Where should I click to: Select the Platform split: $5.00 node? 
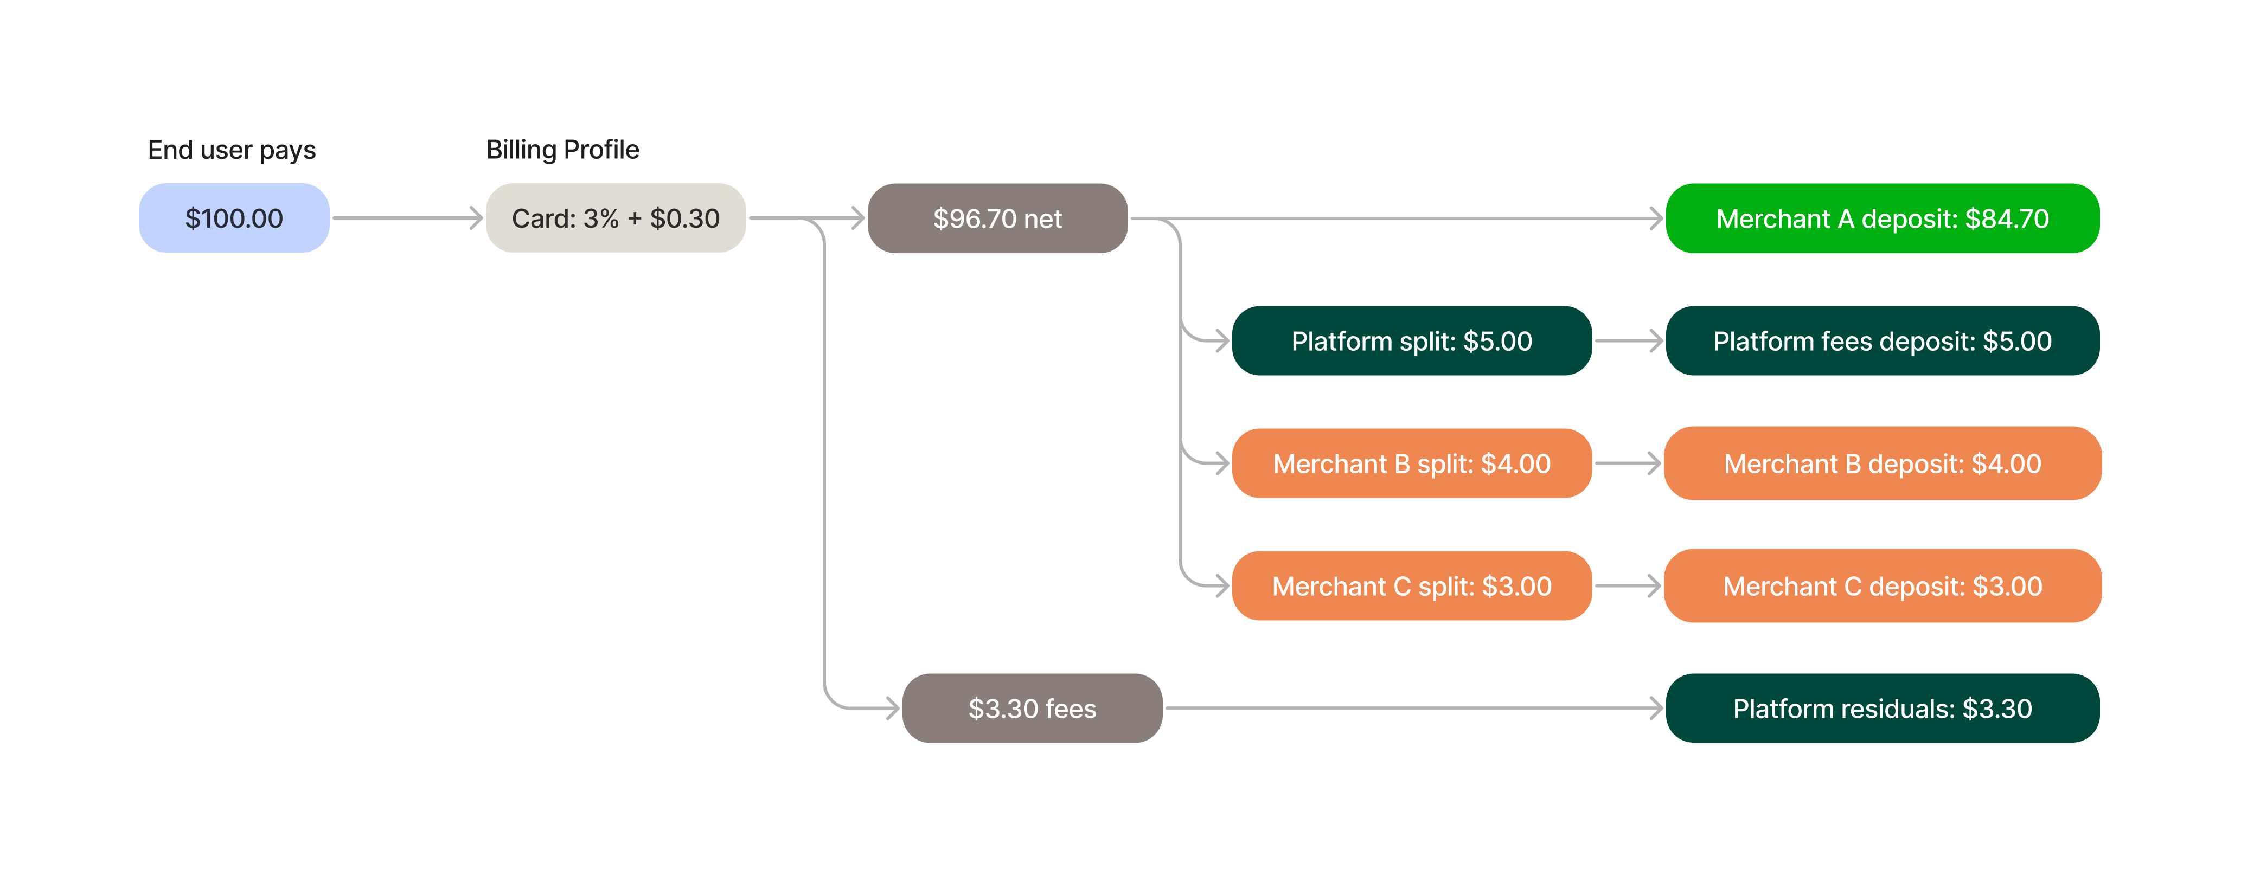click(x=1412, y=341)
